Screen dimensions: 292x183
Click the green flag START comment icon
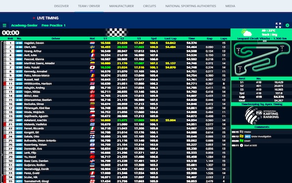(242, 141)
